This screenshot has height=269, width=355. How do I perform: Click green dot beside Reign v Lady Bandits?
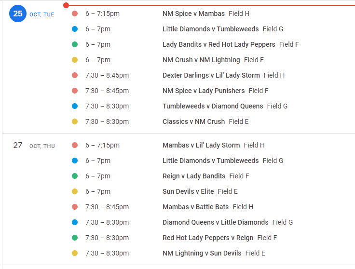click(75, 176)
